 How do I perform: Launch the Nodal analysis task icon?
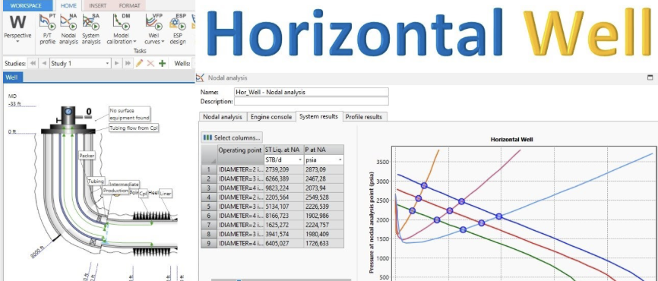[x=69, y=29]
